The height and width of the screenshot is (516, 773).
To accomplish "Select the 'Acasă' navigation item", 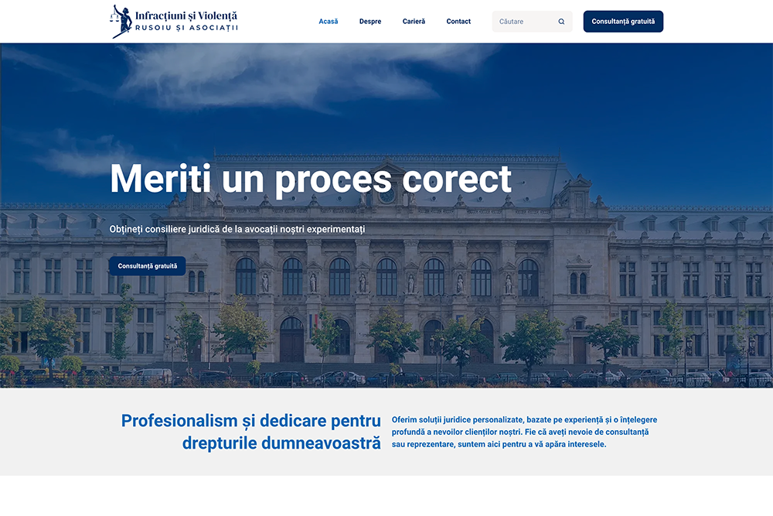I will pyautogui.click(x=328, y=21).
